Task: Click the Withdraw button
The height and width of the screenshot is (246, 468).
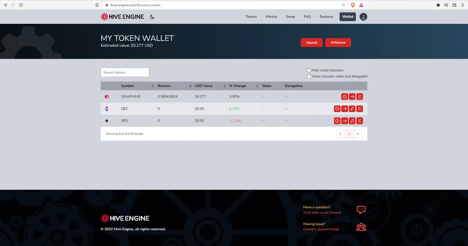Action: coord(338,42)
